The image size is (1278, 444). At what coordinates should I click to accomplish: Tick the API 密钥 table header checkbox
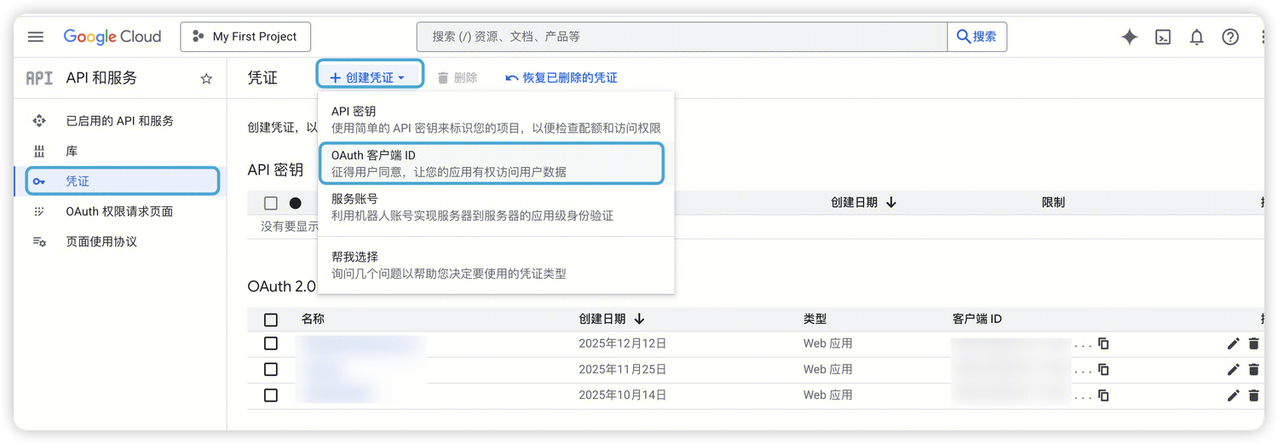tap(271, 203)
